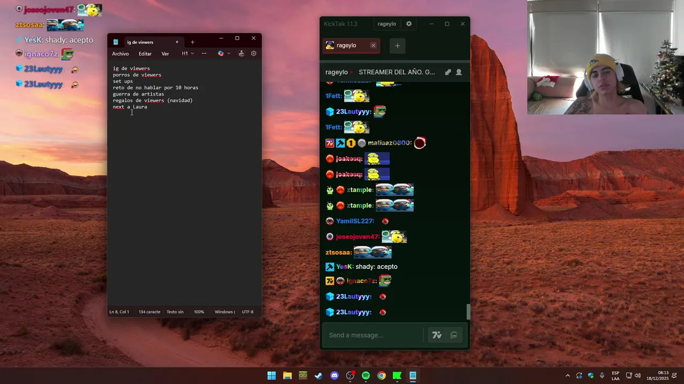The width and height of the screenshot is (684, 384).
Task: Open the Kick emote picker button
Action: (454, 335)
